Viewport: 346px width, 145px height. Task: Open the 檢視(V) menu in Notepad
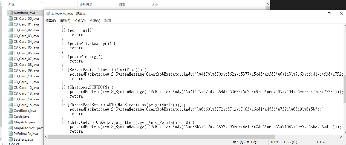click(x=95, y=21)
